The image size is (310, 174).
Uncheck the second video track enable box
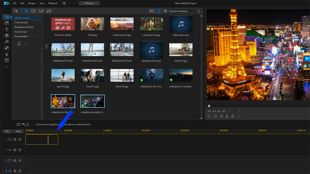pos(15,160)
